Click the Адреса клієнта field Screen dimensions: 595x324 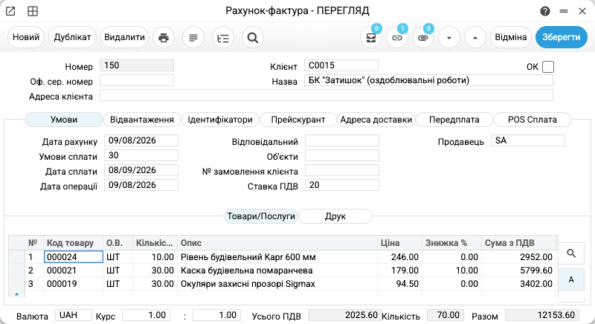pyautogui.click(x=327, y=96)
